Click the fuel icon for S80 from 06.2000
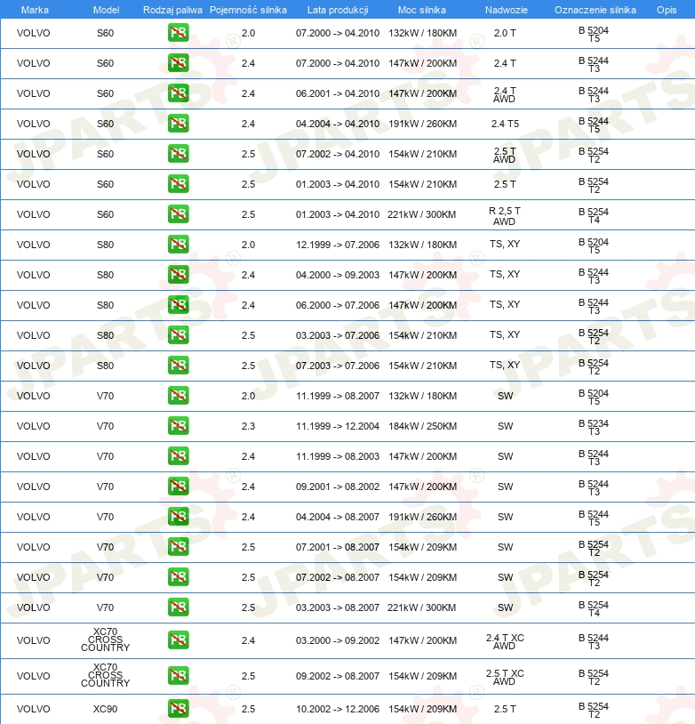 (x=178, y=305)
